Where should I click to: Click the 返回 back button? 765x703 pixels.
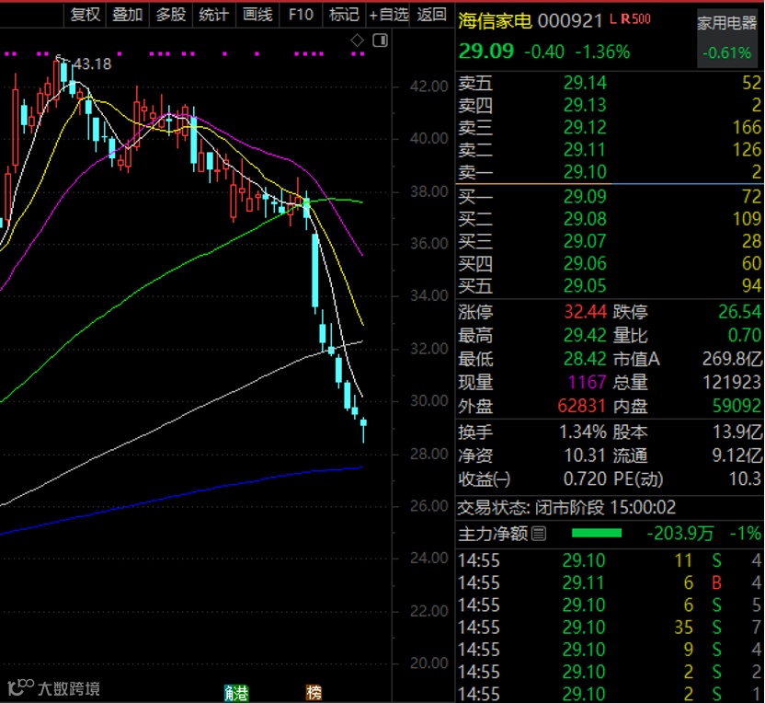tap(432, 15)
